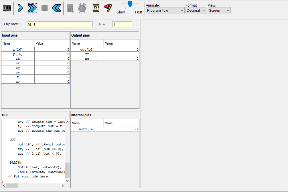The image size is (288, 192).
Task: Click the calculator Eval icon
Action: pyautogui.click(x=70, y=8)
